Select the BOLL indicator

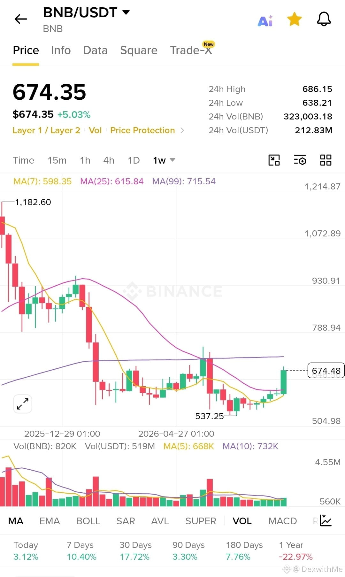(88, 521)
